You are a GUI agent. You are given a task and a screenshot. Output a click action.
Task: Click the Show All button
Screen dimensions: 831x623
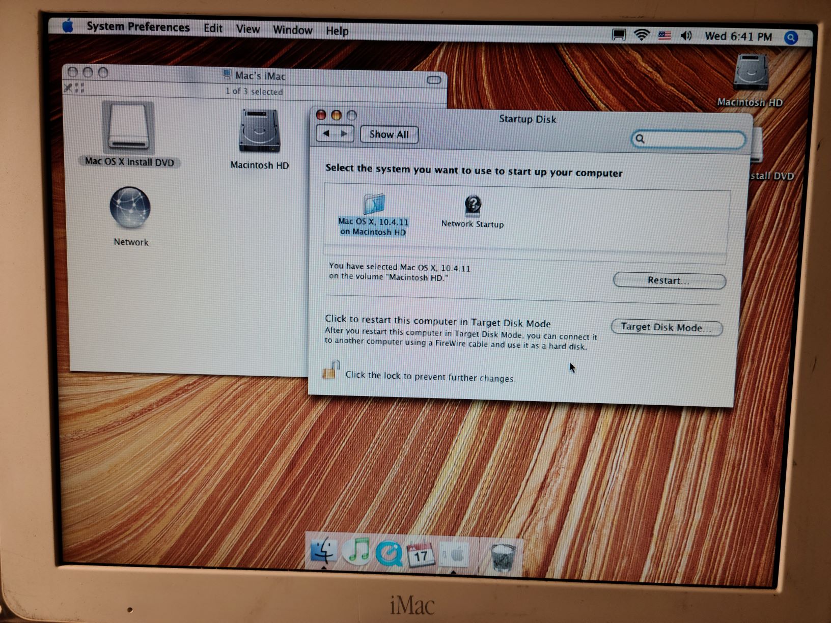click(389, 134)
